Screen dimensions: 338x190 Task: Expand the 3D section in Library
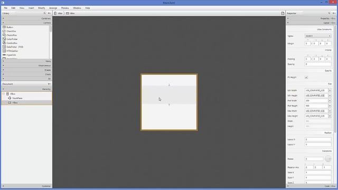pyautogui.click(x=26, y=79)
